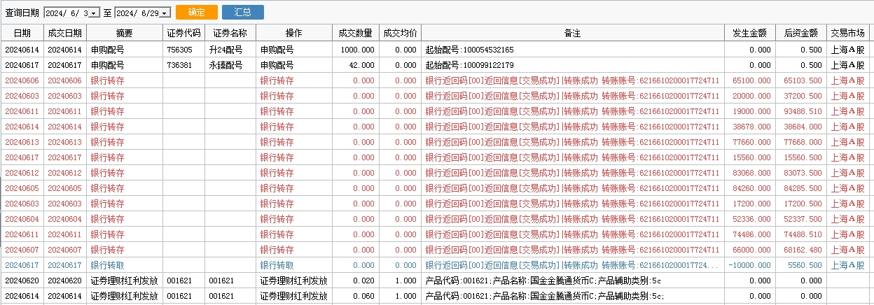Click the 摘要 column header
This screenshot has width=874, height=305.
[x=124, y=34]
